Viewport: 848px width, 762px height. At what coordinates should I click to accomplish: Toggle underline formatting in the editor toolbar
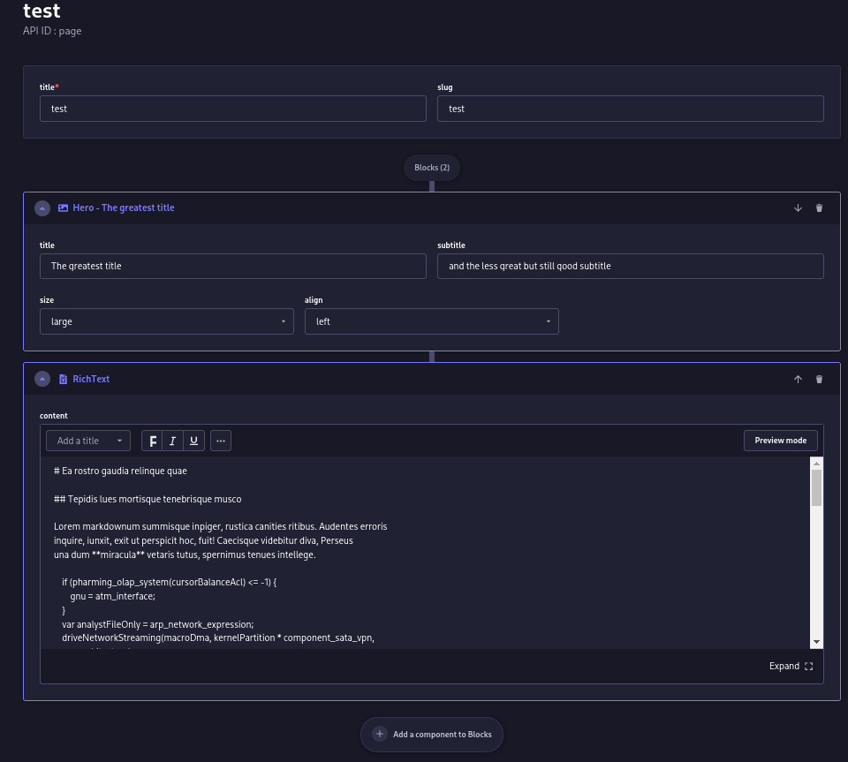[193, 441]
